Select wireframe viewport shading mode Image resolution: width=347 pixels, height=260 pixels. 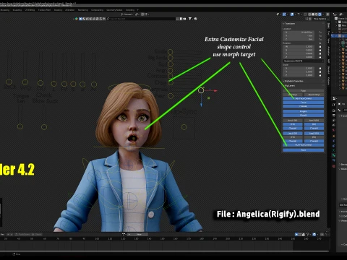click(310, 14)
